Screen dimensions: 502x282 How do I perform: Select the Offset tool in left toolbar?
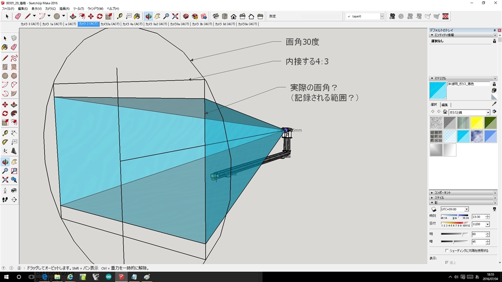click(14, 122)
